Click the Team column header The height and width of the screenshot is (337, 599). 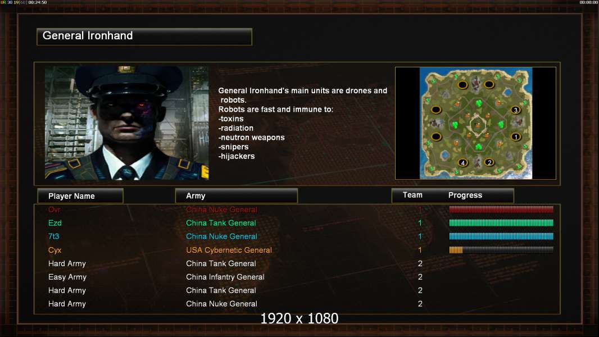(x=412, y=195)
